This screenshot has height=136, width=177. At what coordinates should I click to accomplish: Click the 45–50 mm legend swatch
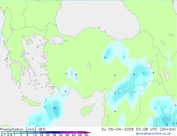click(82, 132)
